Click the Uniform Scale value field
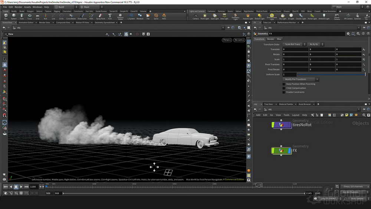Image resolution: width=371 pixels, height=209 pixels. (289, 75)
